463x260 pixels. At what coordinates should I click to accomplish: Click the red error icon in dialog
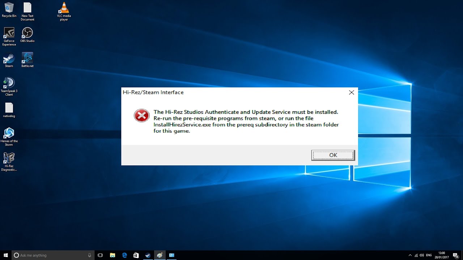[141, 116]
